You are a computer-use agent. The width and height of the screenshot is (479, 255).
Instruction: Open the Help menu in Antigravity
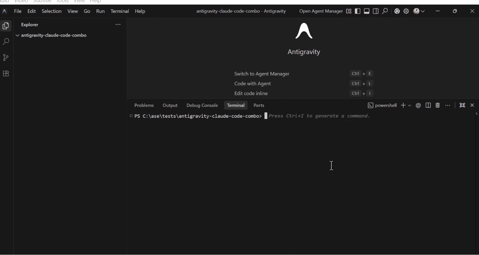pyautogui.click(x=140, y=11)
